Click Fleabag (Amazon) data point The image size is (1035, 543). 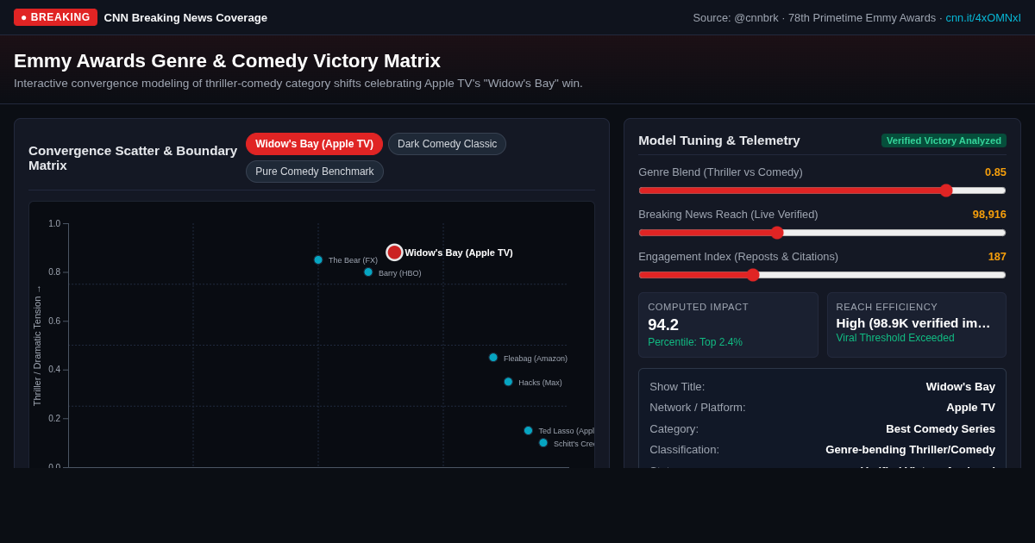[x=493, y=358]
